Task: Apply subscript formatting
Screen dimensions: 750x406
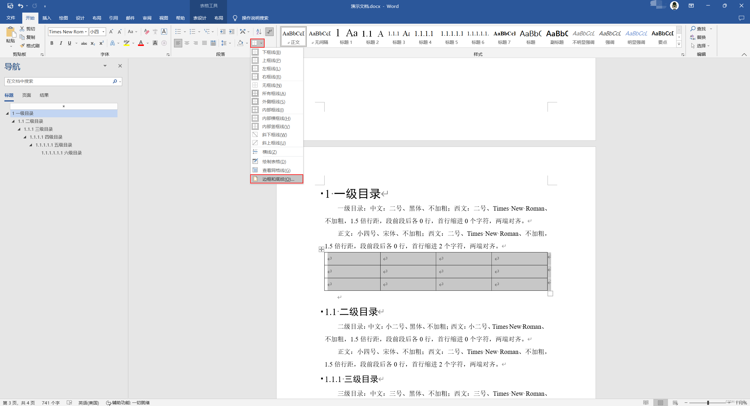Action: 93,43
